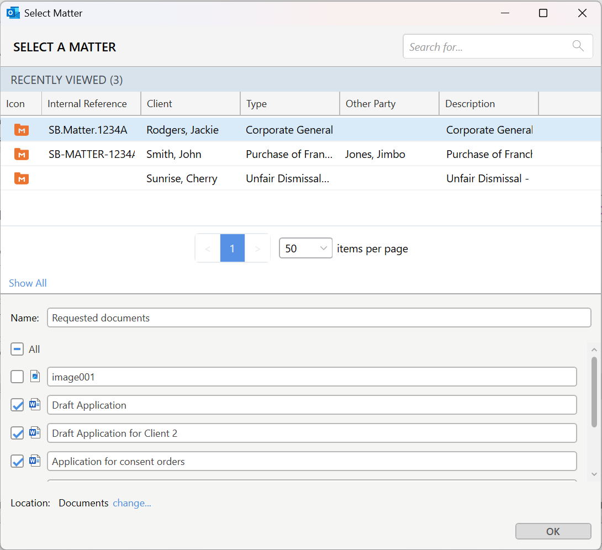This screenshot has width=602, height=550.
Task: Click the matter icon for Rodgers, Jackie
Action: click(22, 130)
